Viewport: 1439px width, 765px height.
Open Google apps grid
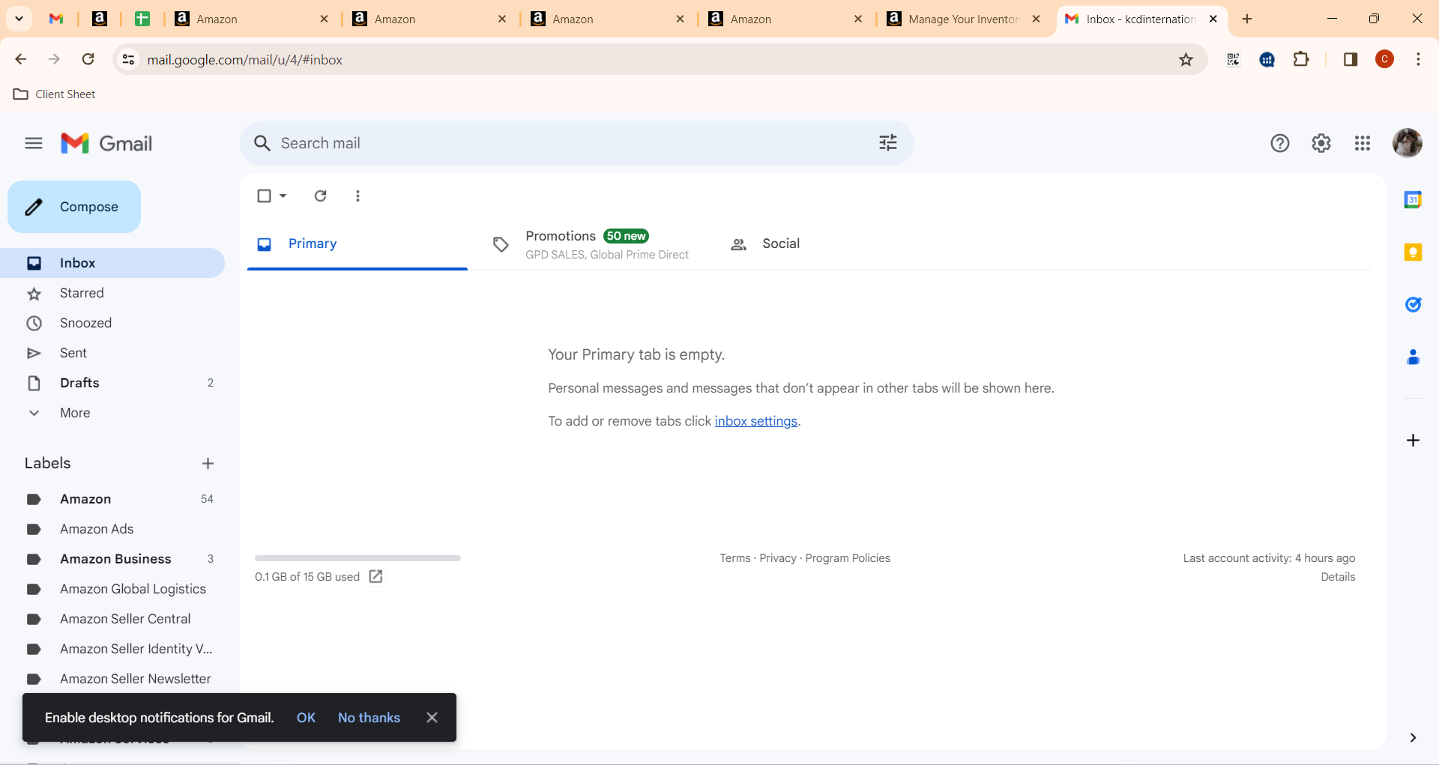(1363, 143)
